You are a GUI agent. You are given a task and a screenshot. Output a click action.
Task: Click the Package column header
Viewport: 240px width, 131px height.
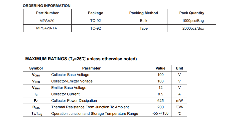pos(95,13)
